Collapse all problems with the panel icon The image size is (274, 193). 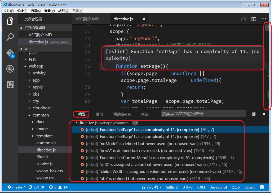[254, 114]
